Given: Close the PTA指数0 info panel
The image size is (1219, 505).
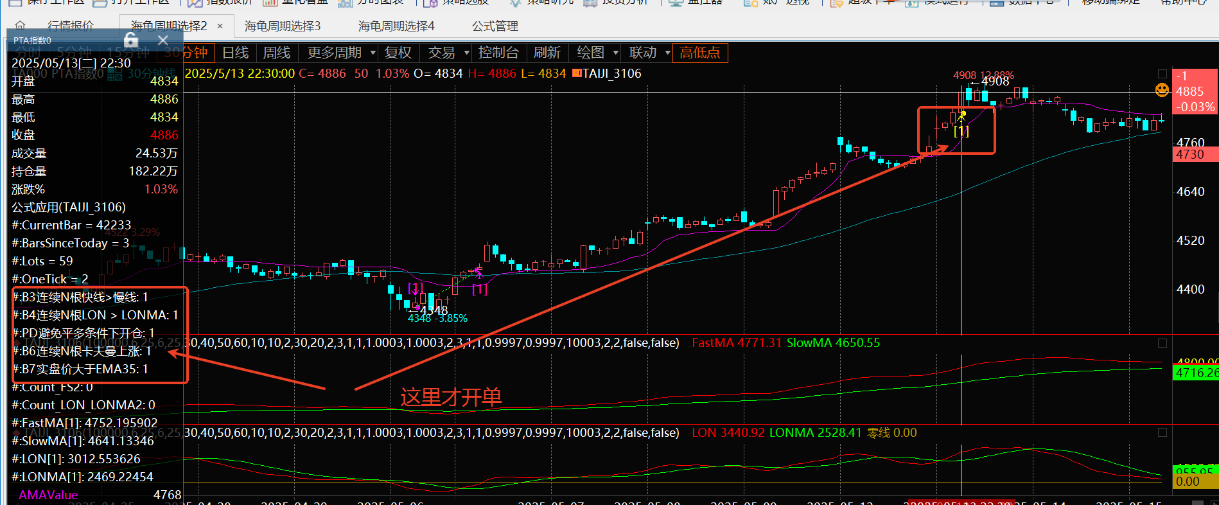Looking at the screenshot, I should click(163, 40).
